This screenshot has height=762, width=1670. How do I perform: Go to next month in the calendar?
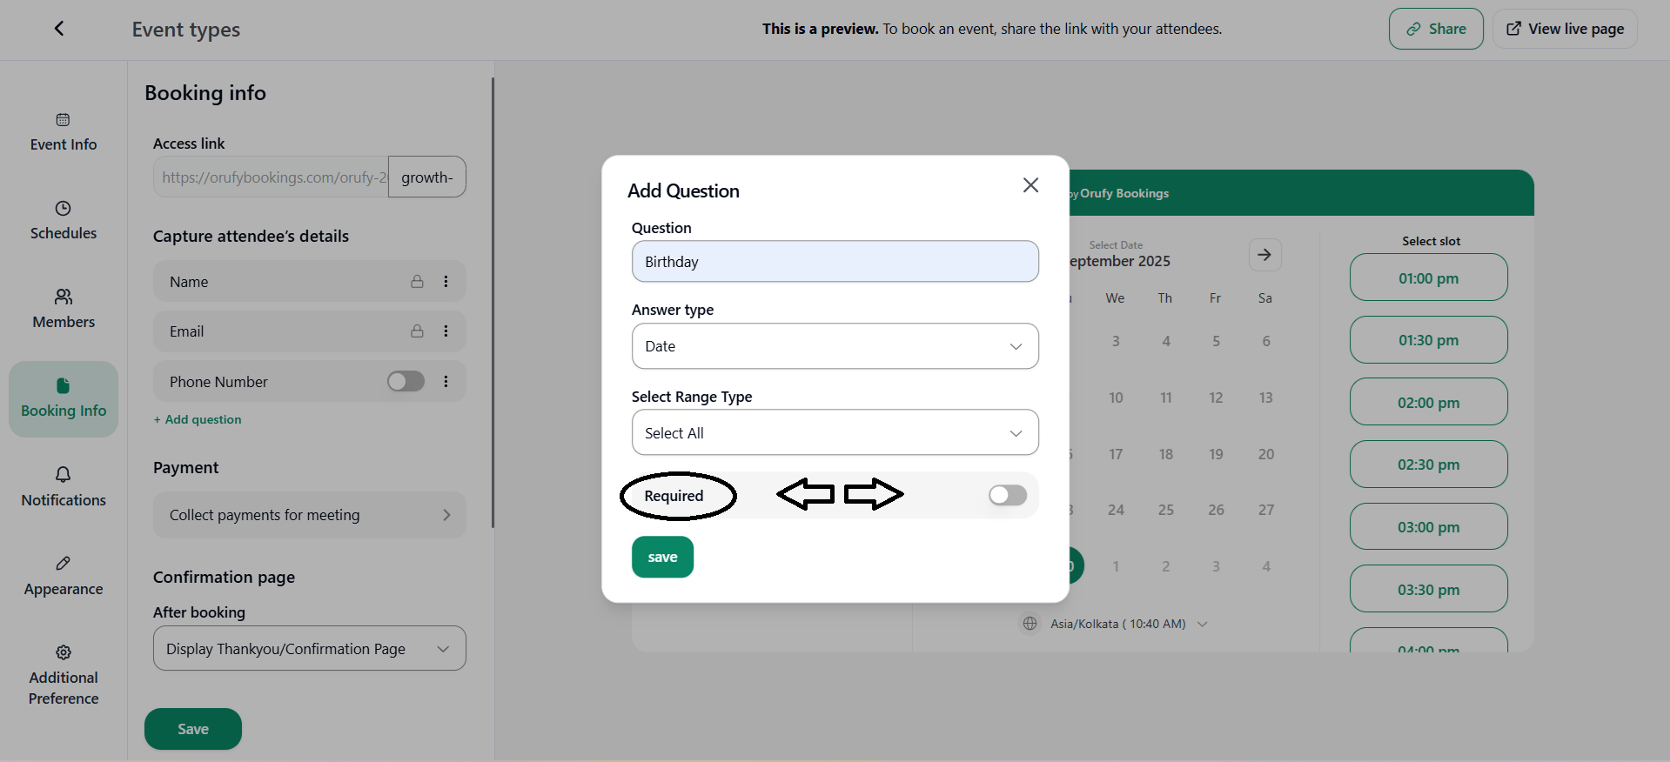tap(1264, 255)
